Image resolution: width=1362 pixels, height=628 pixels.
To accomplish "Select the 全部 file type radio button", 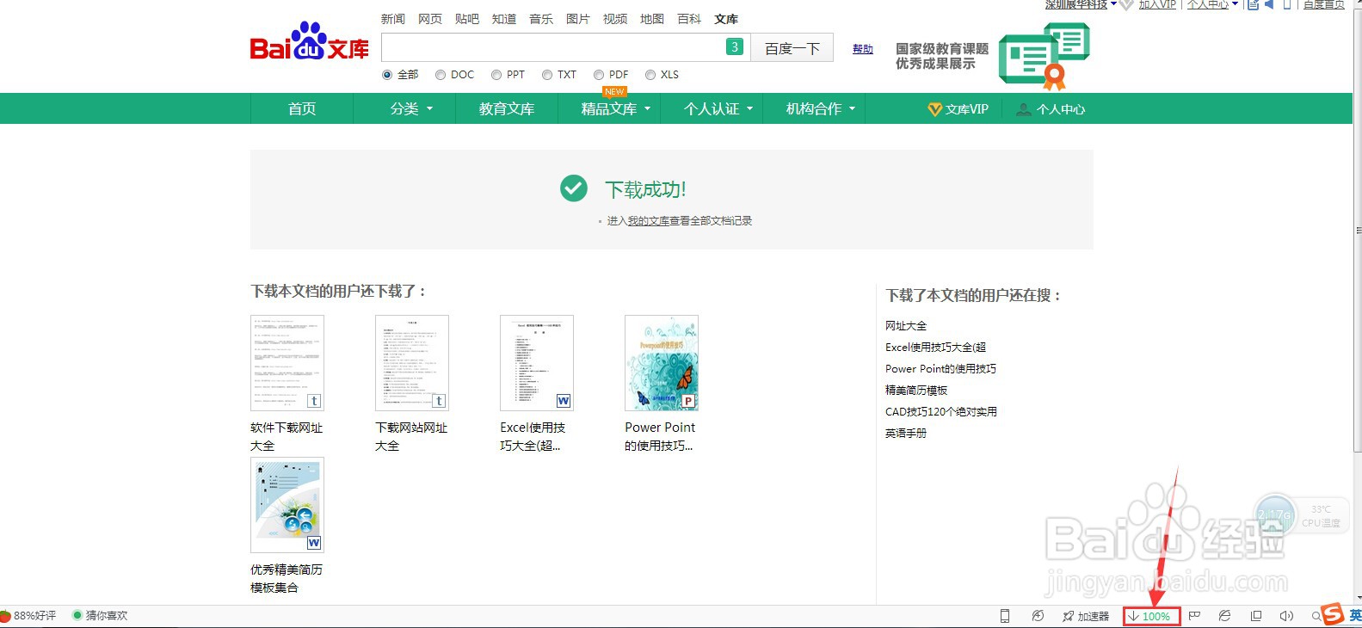I will (x=386, y=75).
